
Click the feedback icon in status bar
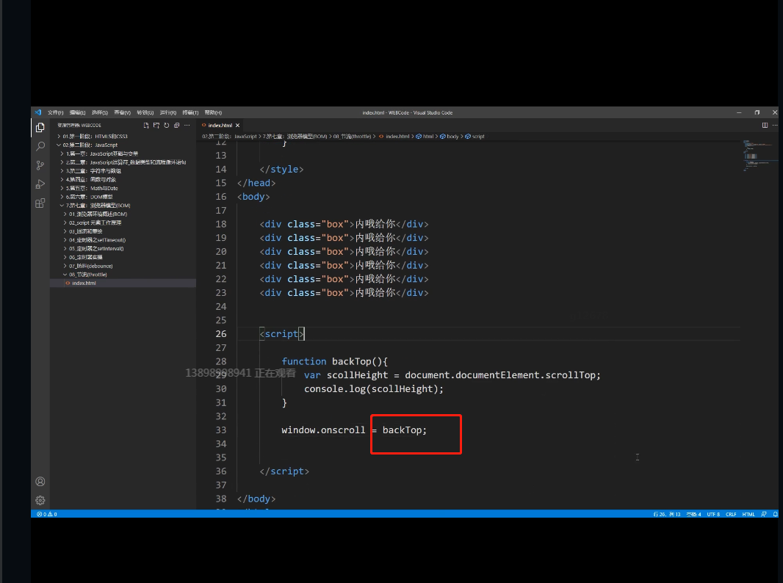[763, 514]
